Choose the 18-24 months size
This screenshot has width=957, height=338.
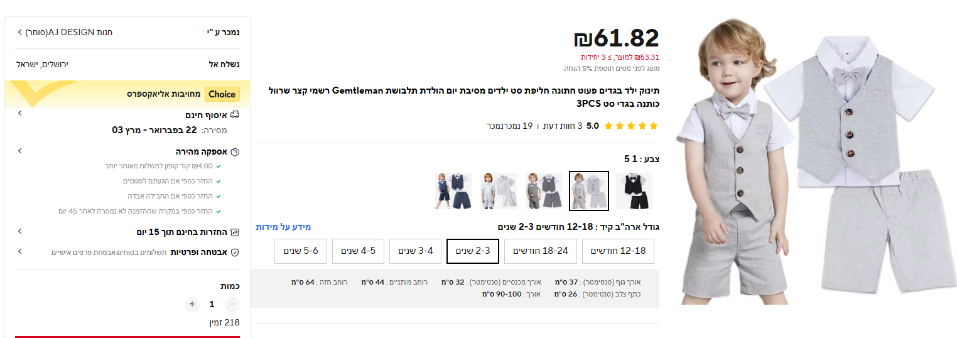540,251
